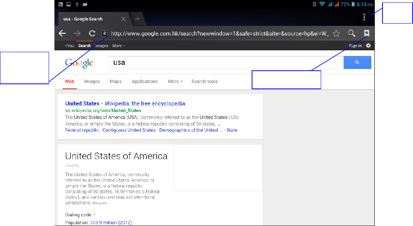Viewport: 413px width, 226px height.
Task: Click the 'Dialing code: 1' text
Action: (80, 215)
